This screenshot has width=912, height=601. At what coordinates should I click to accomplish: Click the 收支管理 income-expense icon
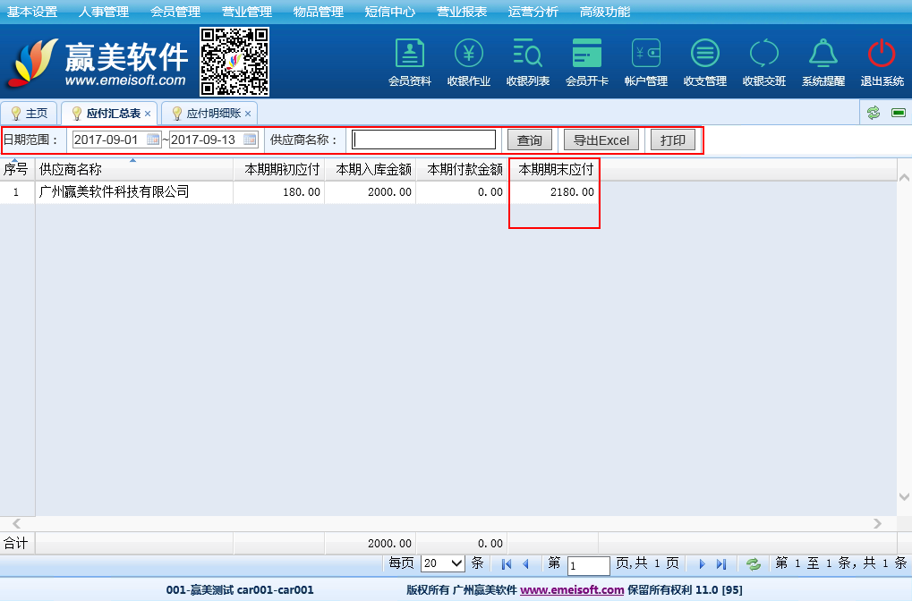tap(704, 55)
